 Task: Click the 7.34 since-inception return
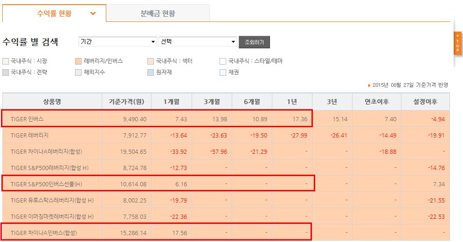439,184
